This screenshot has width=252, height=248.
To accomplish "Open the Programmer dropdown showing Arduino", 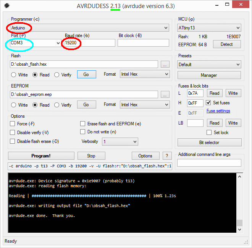I will [89, 28].
